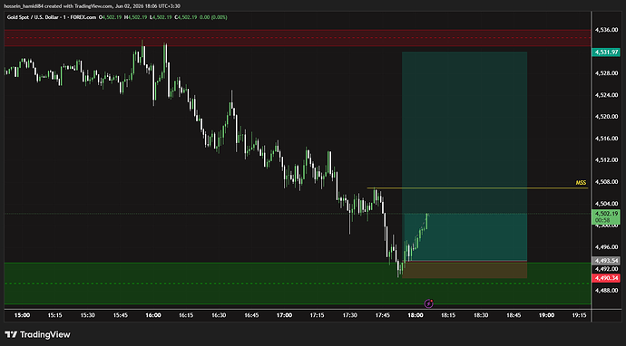Select the yellow MSS horizontal line
This screenshot has width=626, height=346.
coord(477,187)
